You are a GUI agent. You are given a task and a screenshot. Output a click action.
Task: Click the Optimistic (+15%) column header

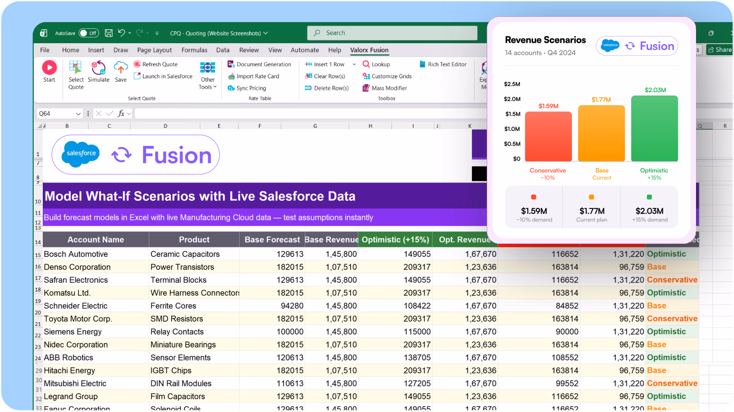pos(395,240)
